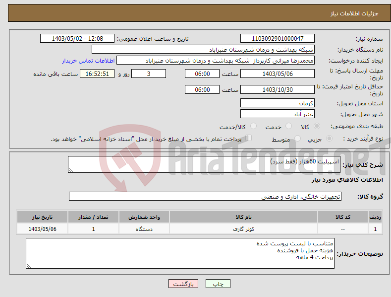The width and height of the screenshot is (391, 297).
Task: Click the دستگاه unit cell
Action: 144,229
